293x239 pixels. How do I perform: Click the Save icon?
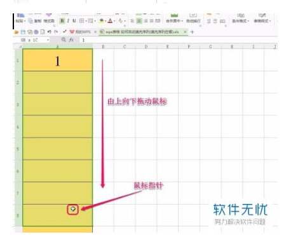(x=23, y=32)
